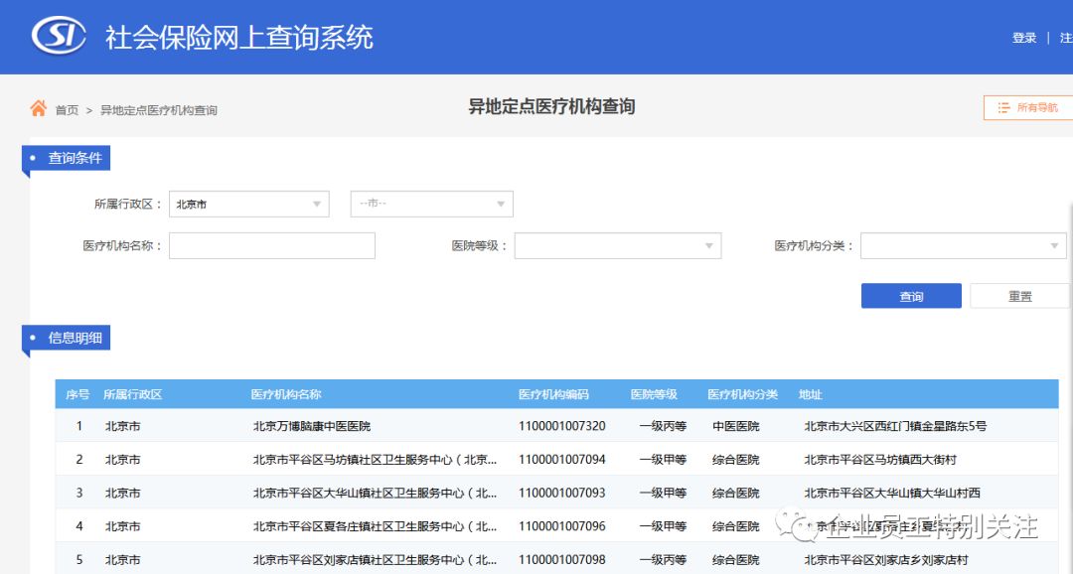Image resolution: width=1073 pixels, height=574 pixels.
Task: Click the 中医医院 category cell
Action: pos(735,426)
